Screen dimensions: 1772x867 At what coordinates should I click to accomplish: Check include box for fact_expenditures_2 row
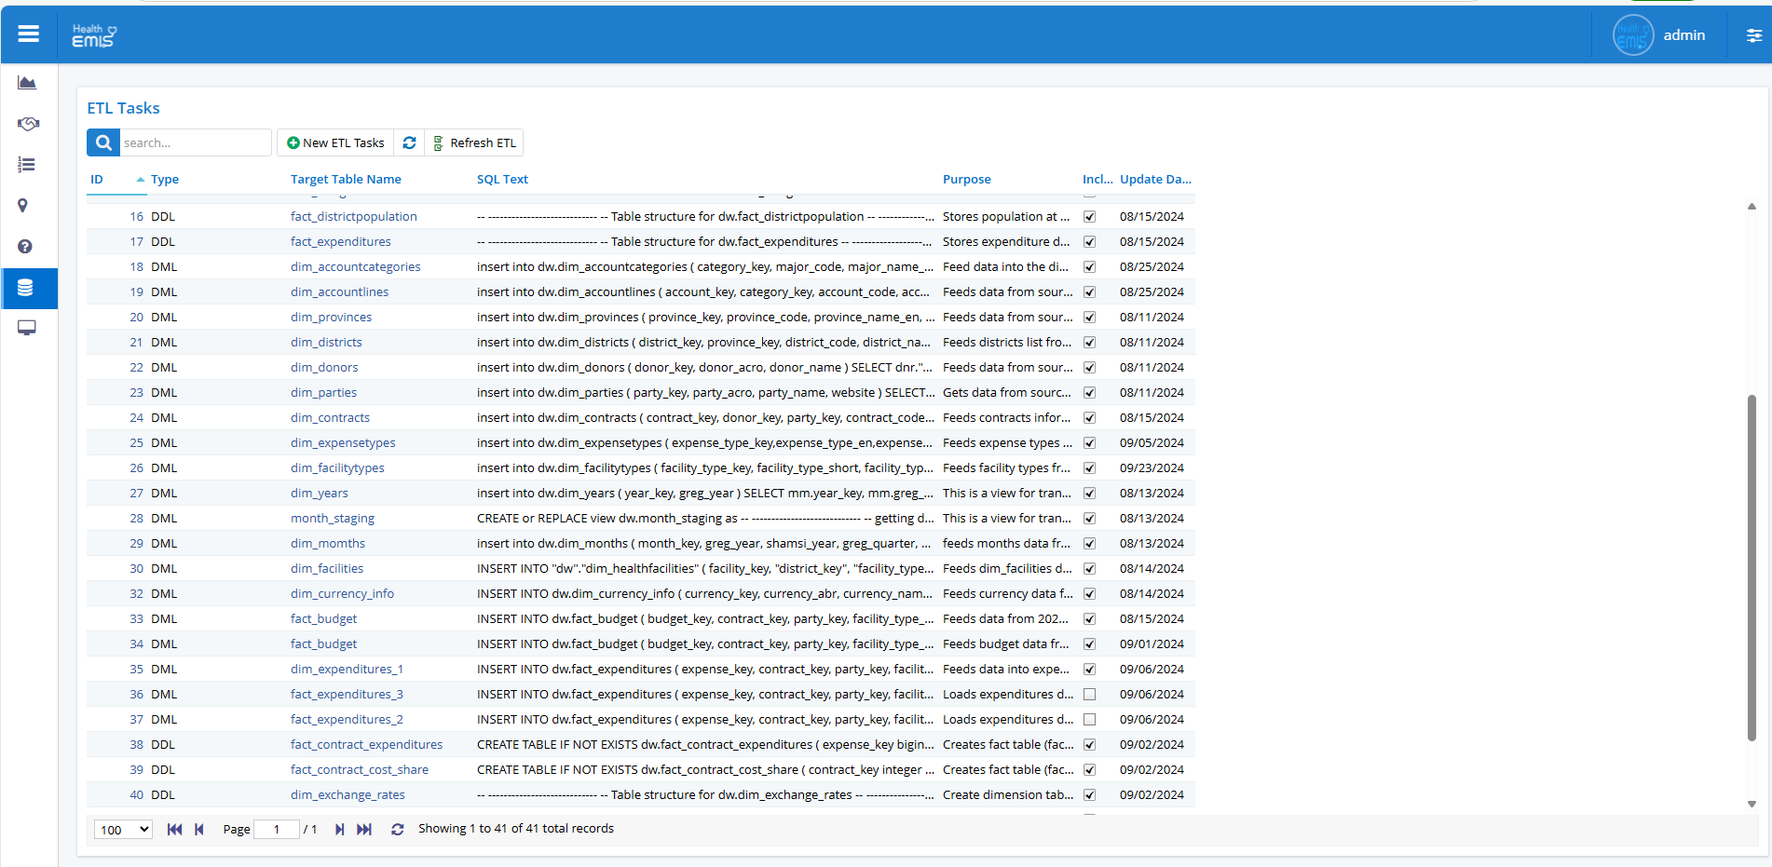1089,720
